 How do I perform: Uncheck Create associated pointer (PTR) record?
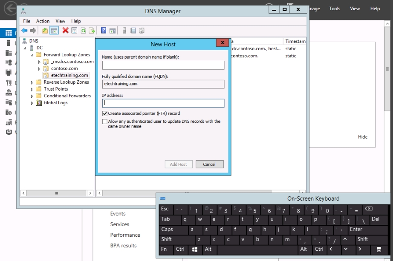(x=105, y=113)
